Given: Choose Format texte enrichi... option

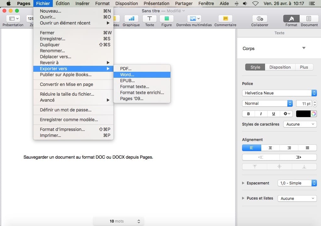Looking at the screenshot, I should (142, 93).
